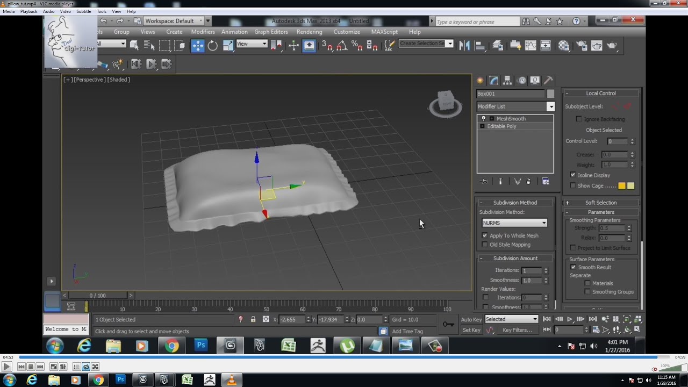Click the Set Key button

pos(471,330)
